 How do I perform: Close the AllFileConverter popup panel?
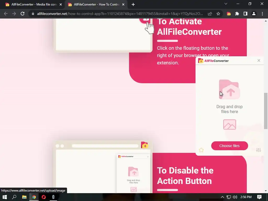tap(259, 60)
